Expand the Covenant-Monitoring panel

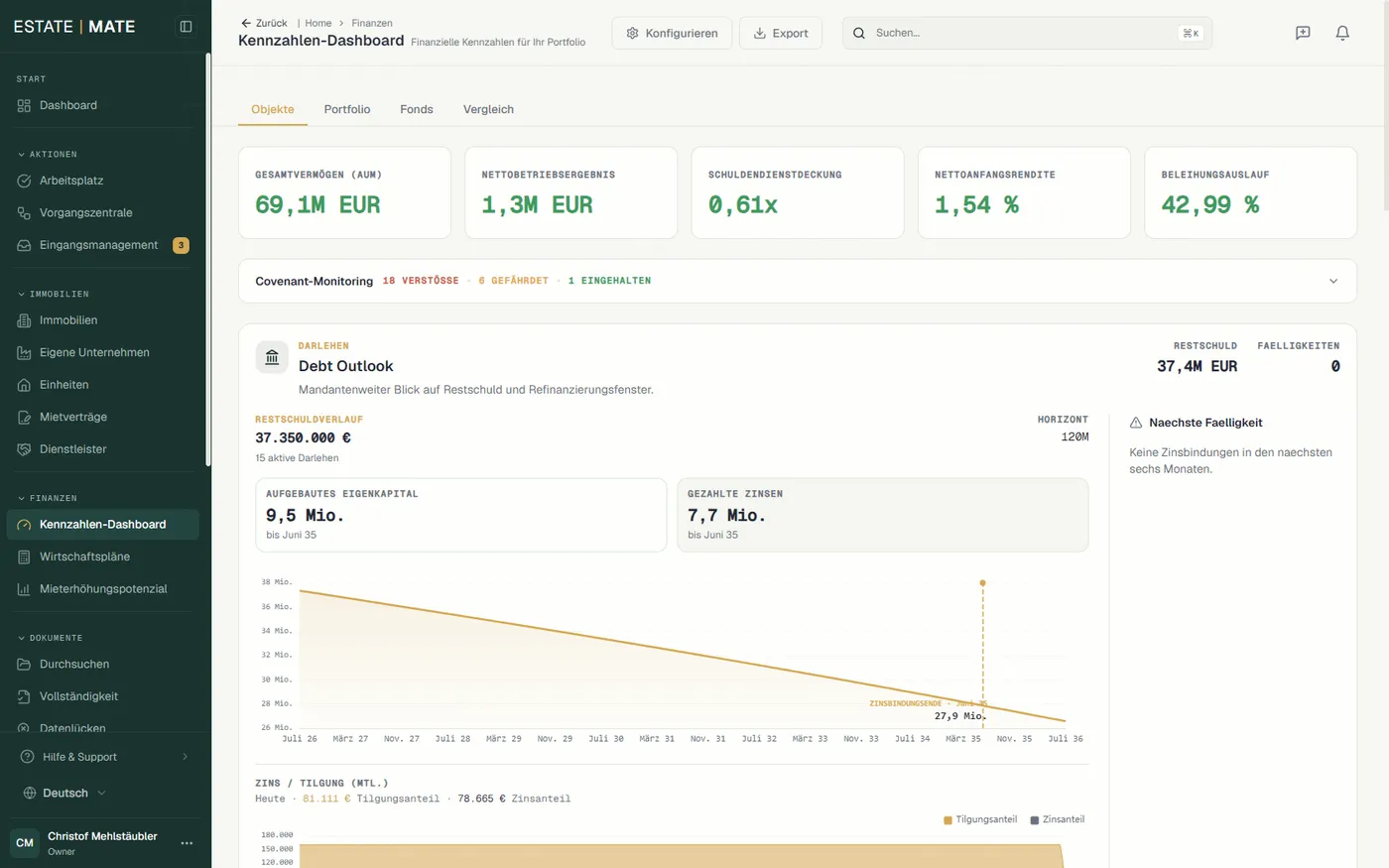[1333, 281]
